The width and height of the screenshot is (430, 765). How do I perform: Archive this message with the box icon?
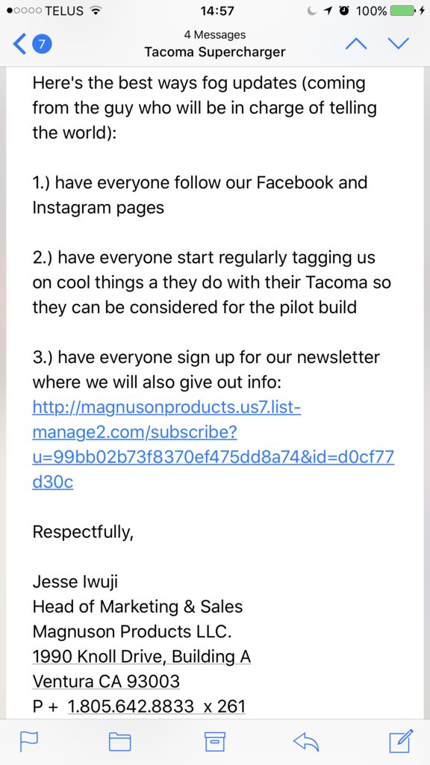tap(214, 741)
